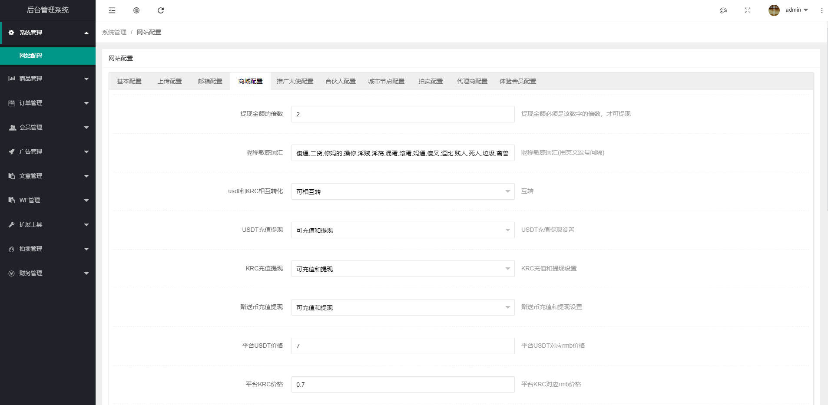Click the refresh page icon

161,10
